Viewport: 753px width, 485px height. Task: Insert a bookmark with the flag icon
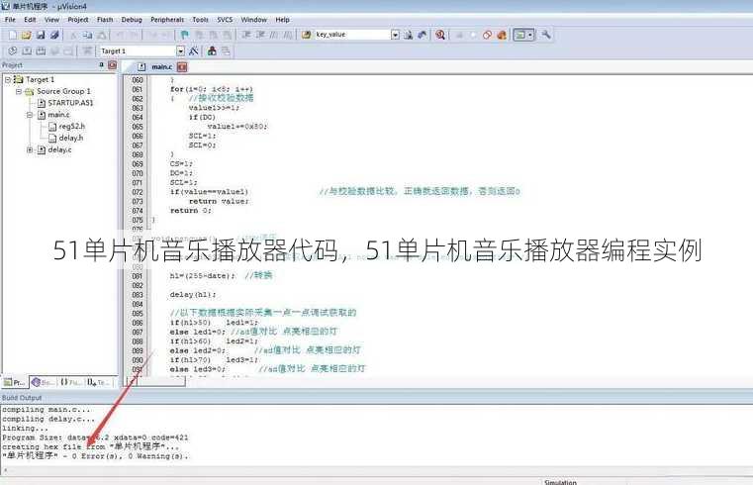pos(184,35)
